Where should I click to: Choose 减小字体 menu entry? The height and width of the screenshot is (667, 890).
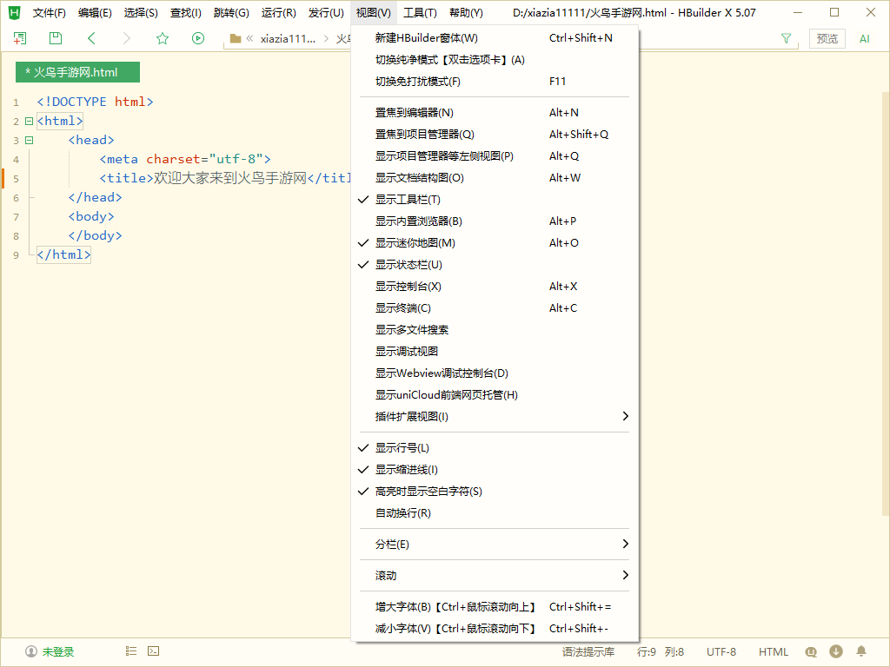tap(494, 629)
